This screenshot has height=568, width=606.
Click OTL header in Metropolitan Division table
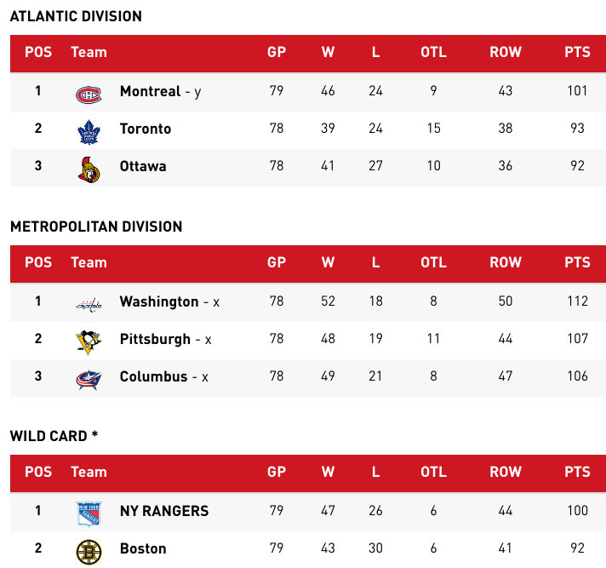pyautogui.click(x=433, y=262)
